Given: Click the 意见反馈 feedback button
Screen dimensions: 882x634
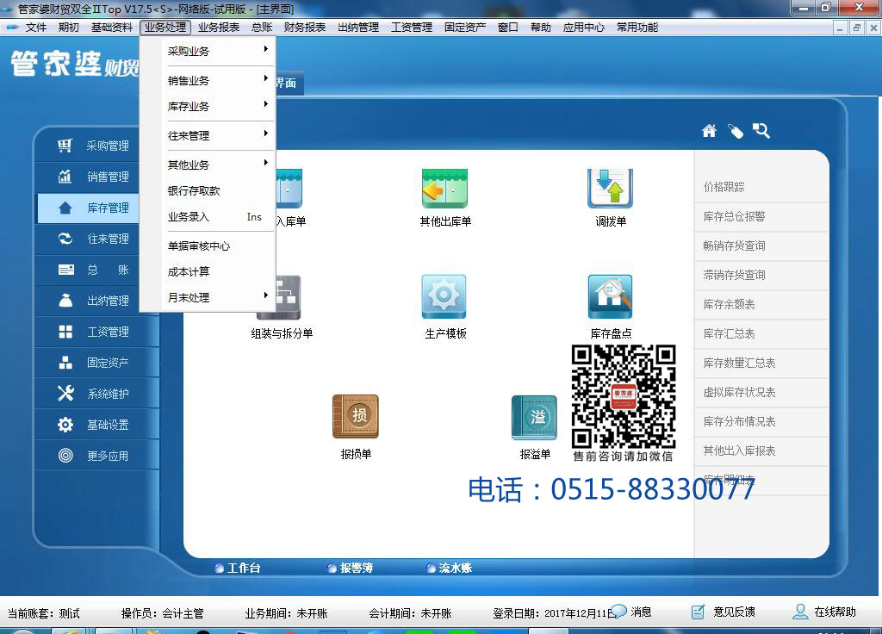Looking at the screenshot, I should tap(733, 612).
